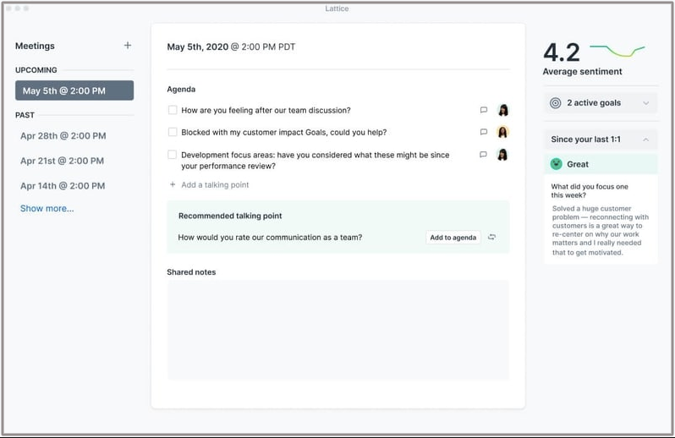
Task: Click 'How would you rate our communication' text
Action: 270,238
